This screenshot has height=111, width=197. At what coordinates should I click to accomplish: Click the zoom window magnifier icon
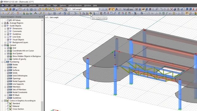pos(104,13)
